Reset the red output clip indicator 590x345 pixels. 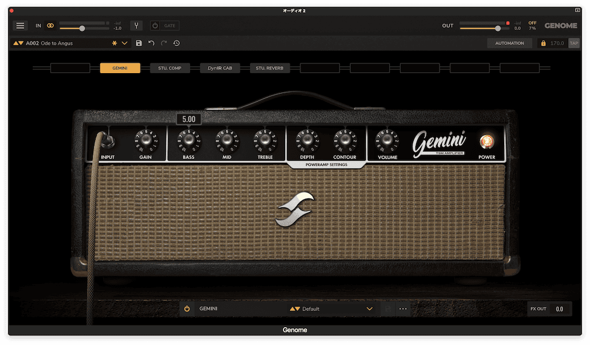[x=508, y=23]
